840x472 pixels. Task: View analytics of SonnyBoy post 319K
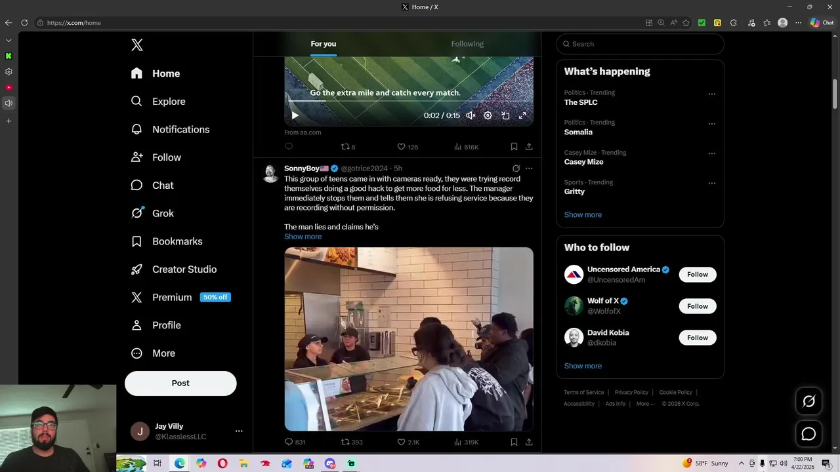(466, 442)
